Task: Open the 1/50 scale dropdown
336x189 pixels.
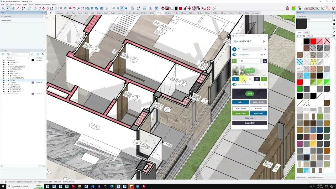Action: (262, 55)
